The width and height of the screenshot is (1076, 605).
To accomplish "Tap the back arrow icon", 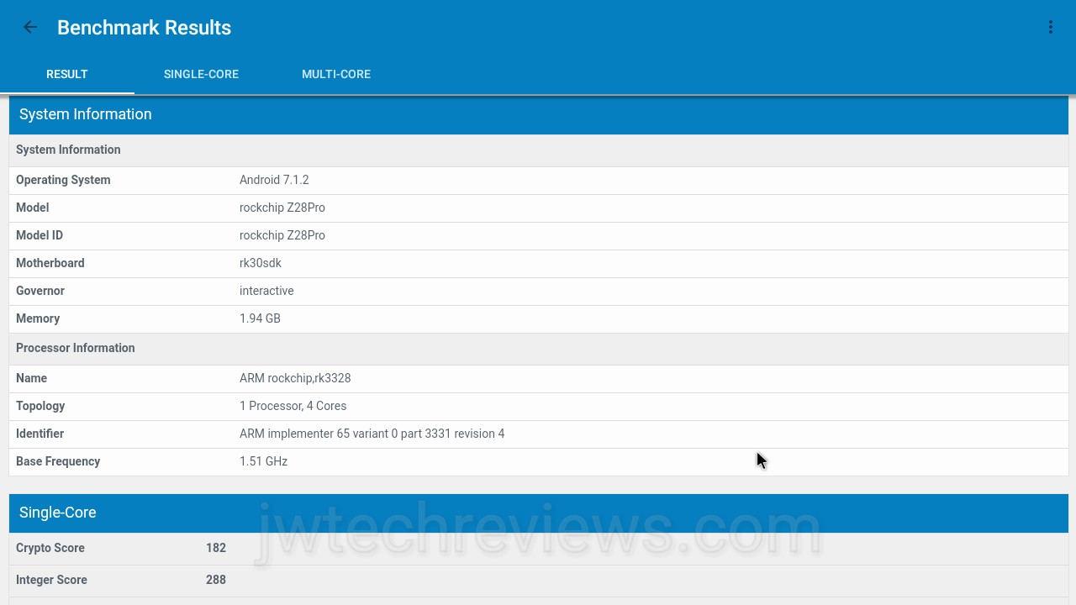I will coord(30,28).
